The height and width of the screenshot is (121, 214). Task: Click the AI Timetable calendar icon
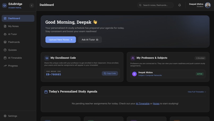tap(5, 58)
